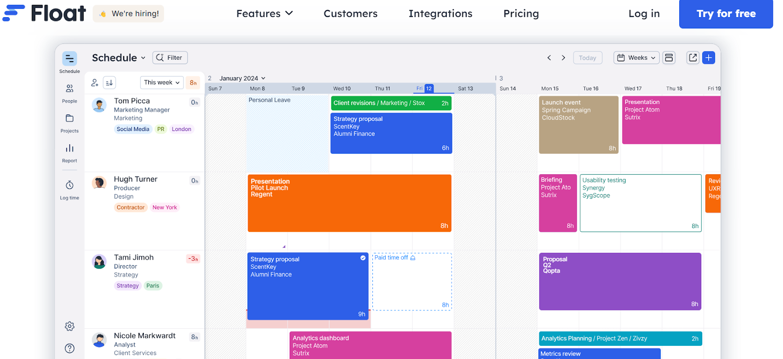Viewport: 783px width, 359px height.
Task: Open the This week dropdown
Action: 162,83
